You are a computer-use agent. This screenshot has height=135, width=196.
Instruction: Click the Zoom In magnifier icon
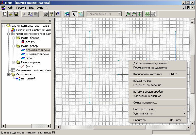pyautogui.click(x=128, y=14)
